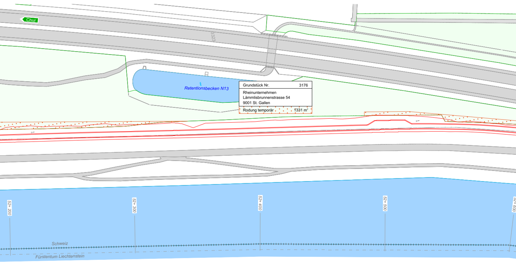Screen dimensions: 516x271
Task: Click the Schweiz border label
Action: click(x=60, y=243)
